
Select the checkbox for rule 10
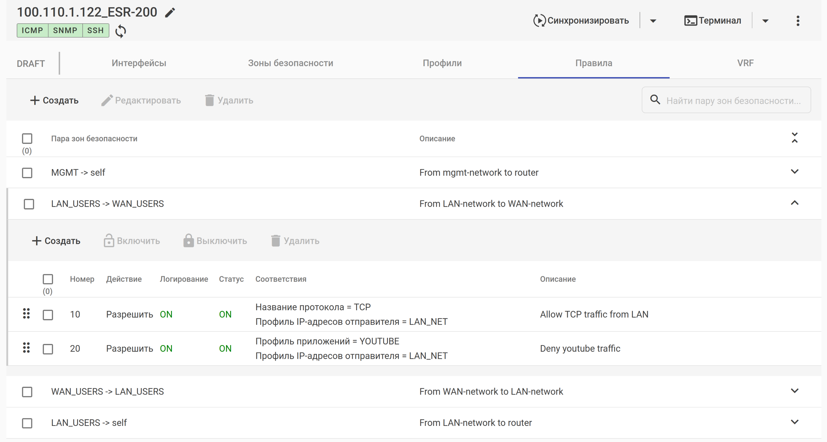pos(48,315)
